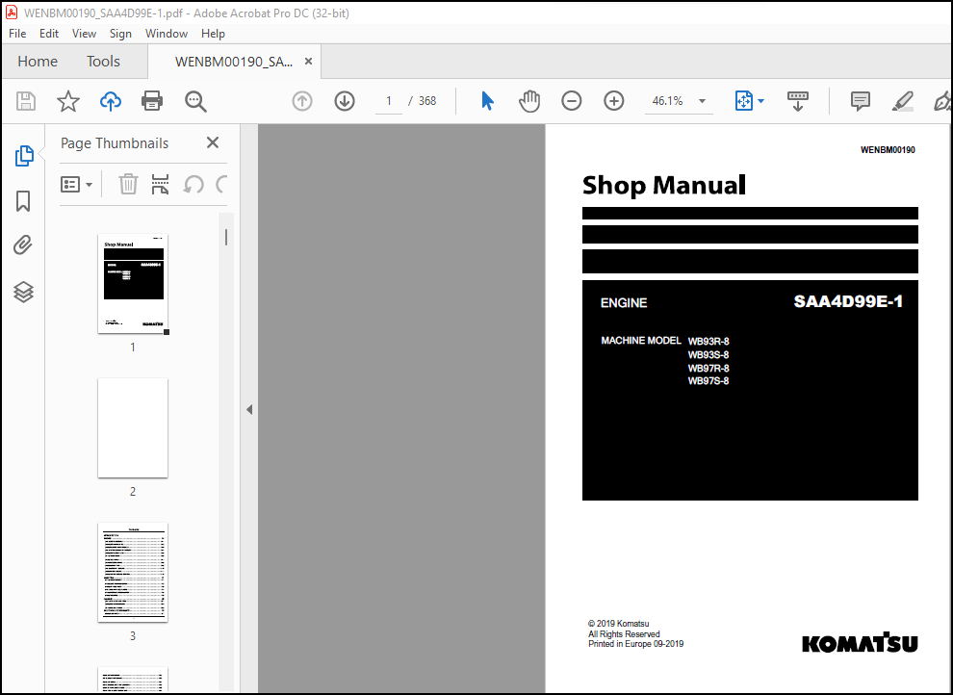Open the Window menu
953x695 pixels.
166,34
